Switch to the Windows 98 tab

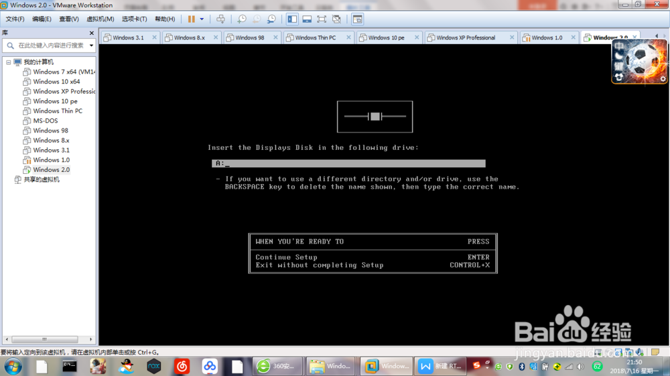pyautogui.click(x=249, y=37)
